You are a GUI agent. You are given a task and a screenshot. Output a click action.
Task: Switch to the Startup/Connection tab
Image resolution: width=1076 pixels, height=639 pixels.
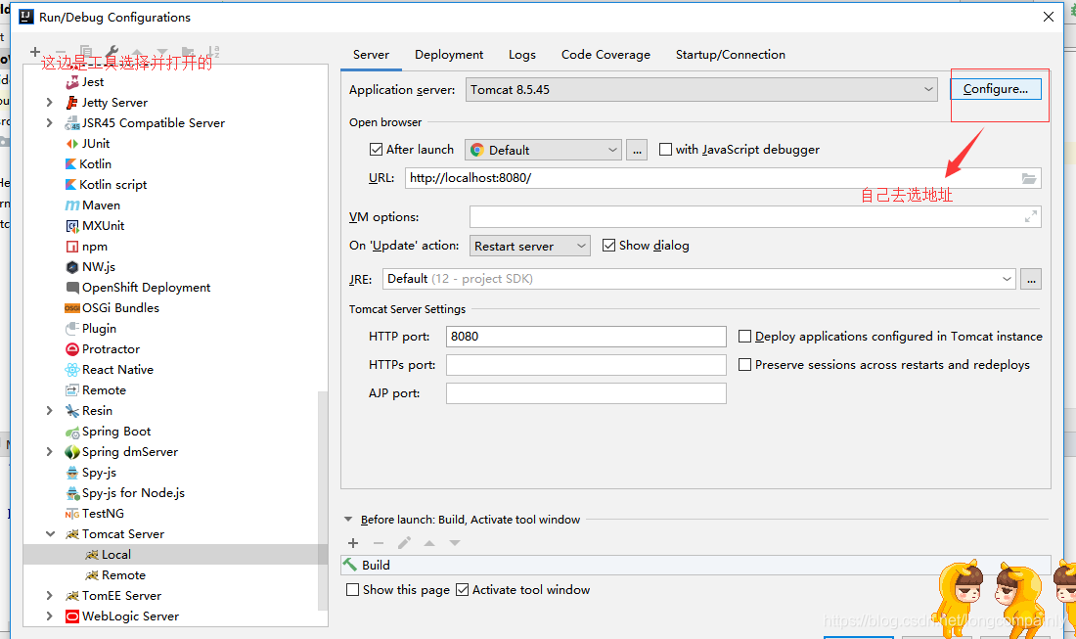tap(730, 54)
